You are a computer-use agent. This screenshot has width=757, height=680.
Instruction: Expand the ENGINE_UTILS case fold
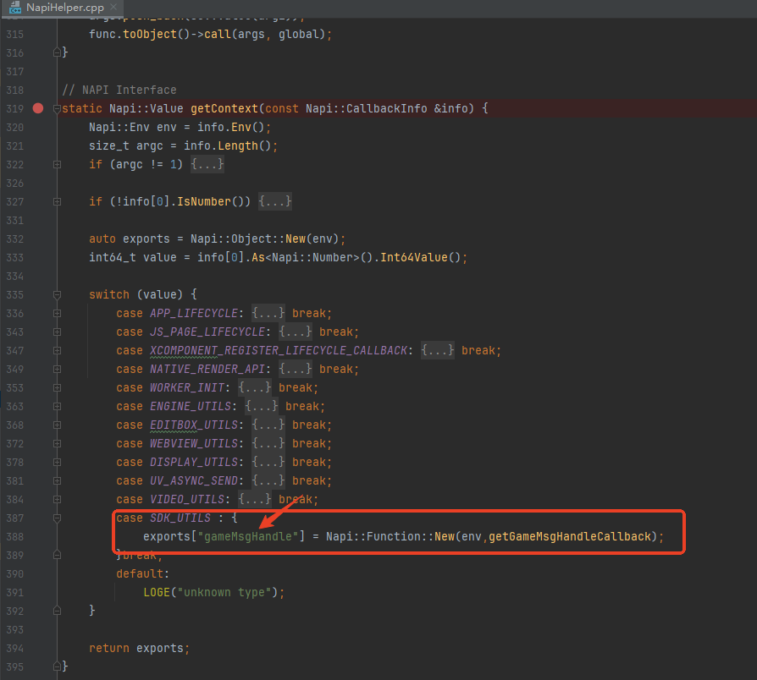[x=57, y=407]
